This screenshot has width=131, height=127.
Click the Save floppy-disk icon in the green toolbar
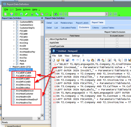tap(12, 14)
